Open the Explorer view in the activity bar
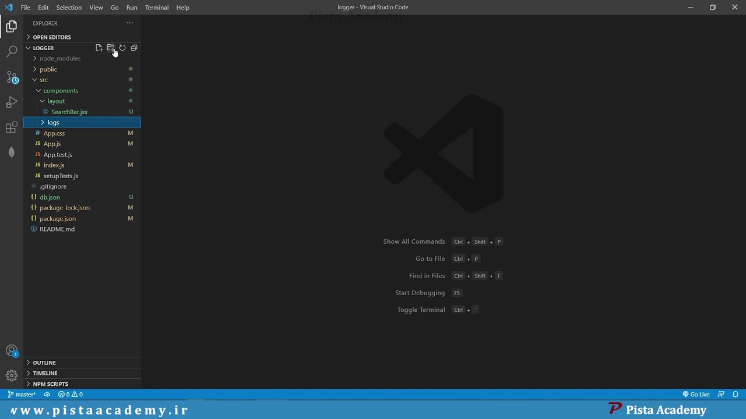 (12, 26)
